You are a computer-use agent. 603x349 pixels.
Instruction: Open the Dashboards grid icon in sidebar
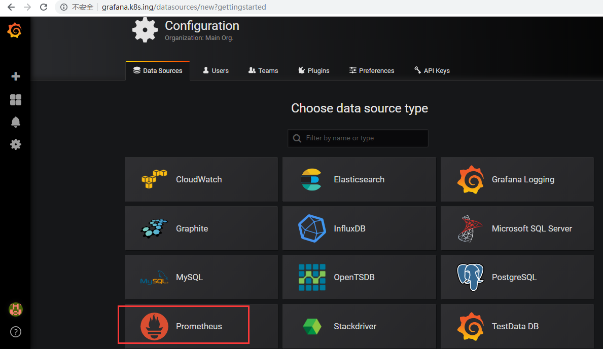(16, 100)
